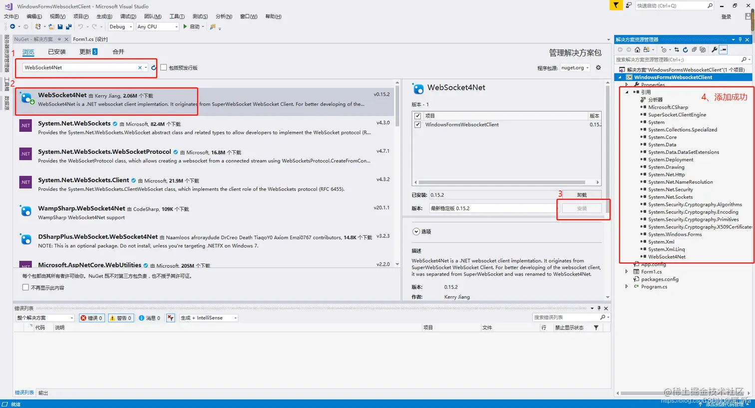Toggle the select-all projects checkbox
Screen dimensions: 755x408
pyautogui.click(x=417, y=115)
